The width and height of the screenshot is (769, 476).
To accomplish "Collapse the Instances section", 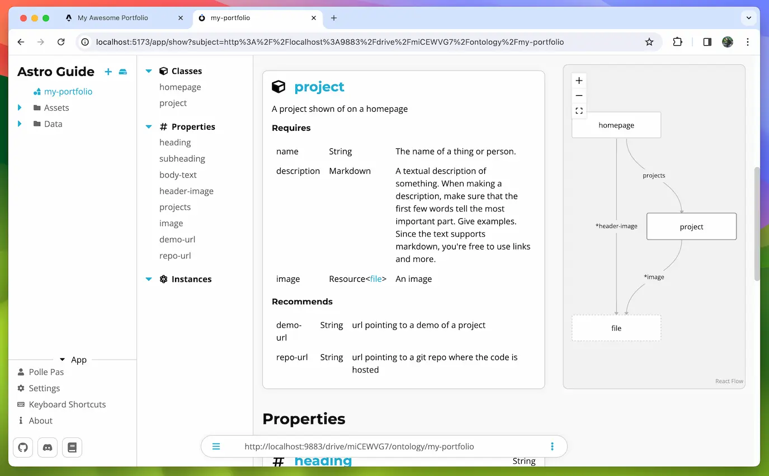I will coord(149,279).
